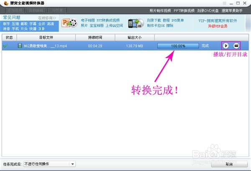
Task: Click the phone and DVD burn icon
Action: tap(136, 23)
